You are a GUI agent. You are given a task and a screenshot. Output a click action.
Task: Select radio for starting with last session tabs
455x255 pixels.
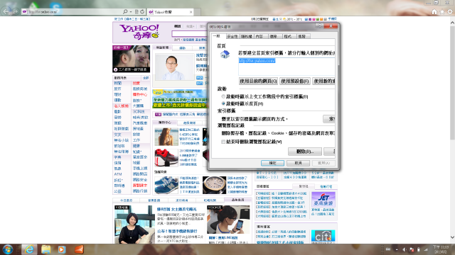click(x=223, y=96)
